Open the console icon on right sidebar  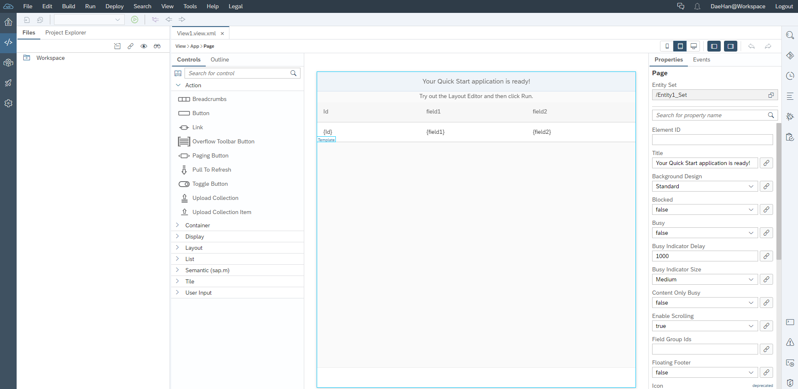pyautogui.click(x=790, y=322)
